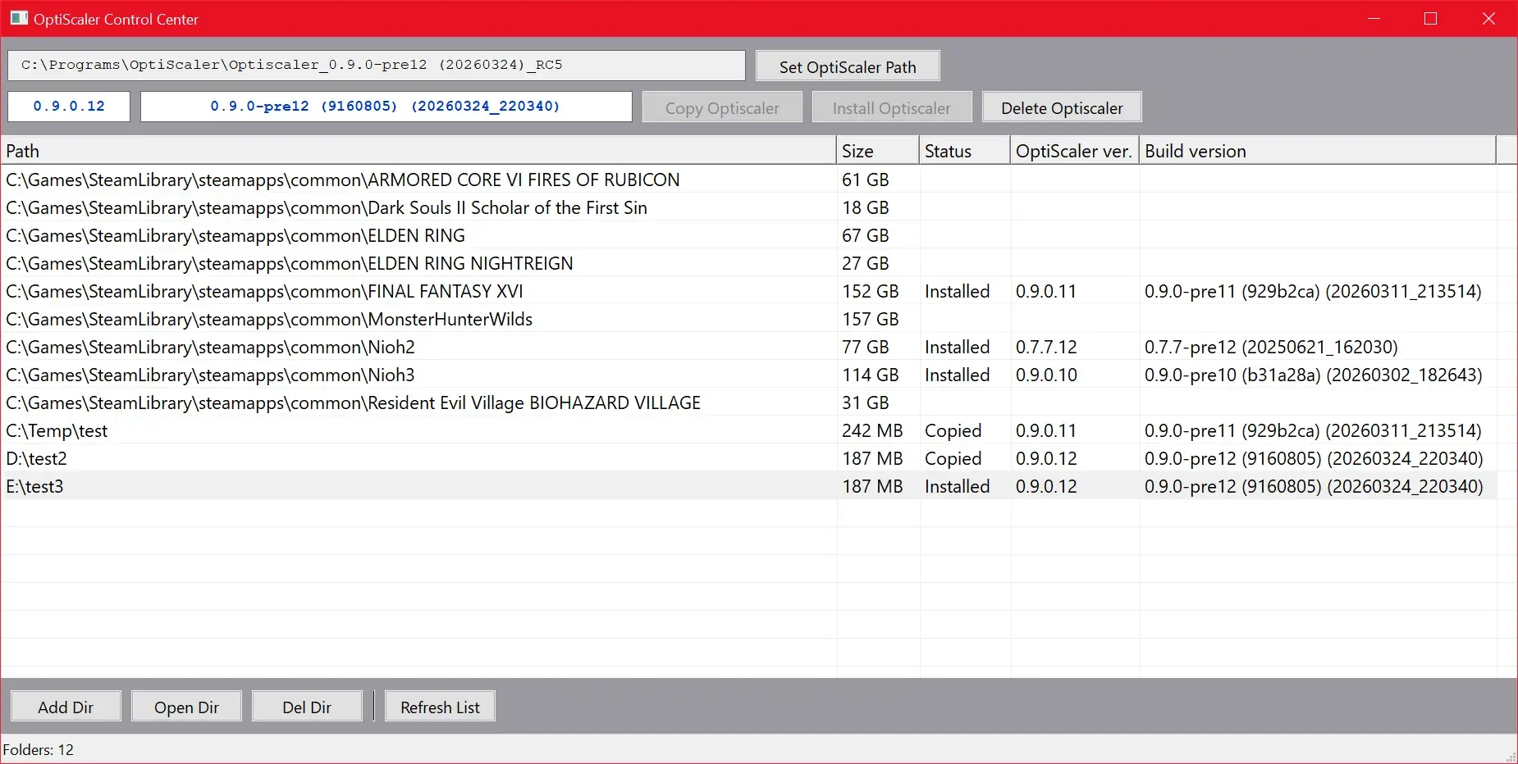Maximize the OptiScaler Control Center window
This screenshot has height=764, width=1518.
pos(1431,18)
